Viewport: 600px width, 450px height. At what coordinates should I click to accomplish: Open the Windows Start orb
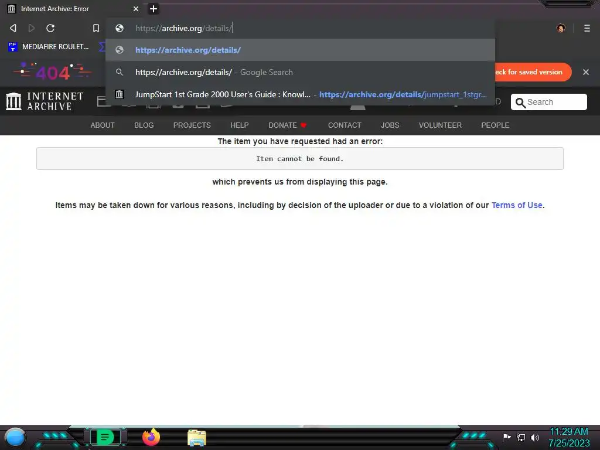pos(15,437)
